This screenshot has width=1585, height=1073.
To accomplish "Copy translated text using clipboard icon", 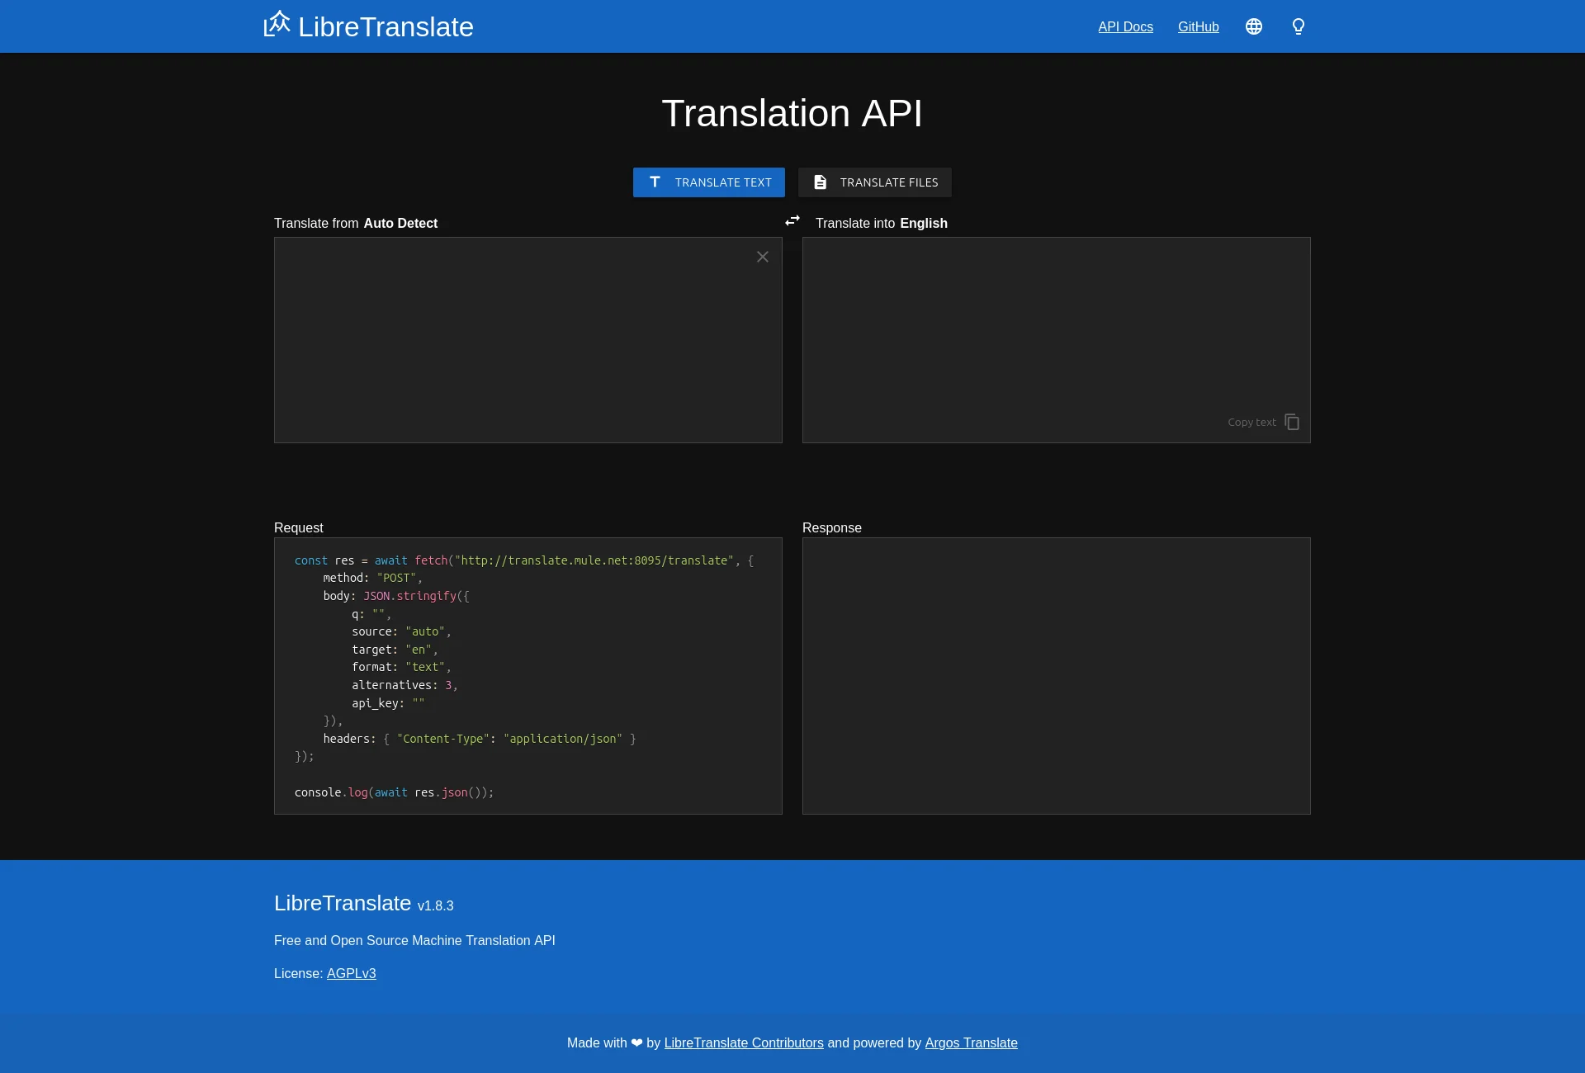I will click(1292, 422).
